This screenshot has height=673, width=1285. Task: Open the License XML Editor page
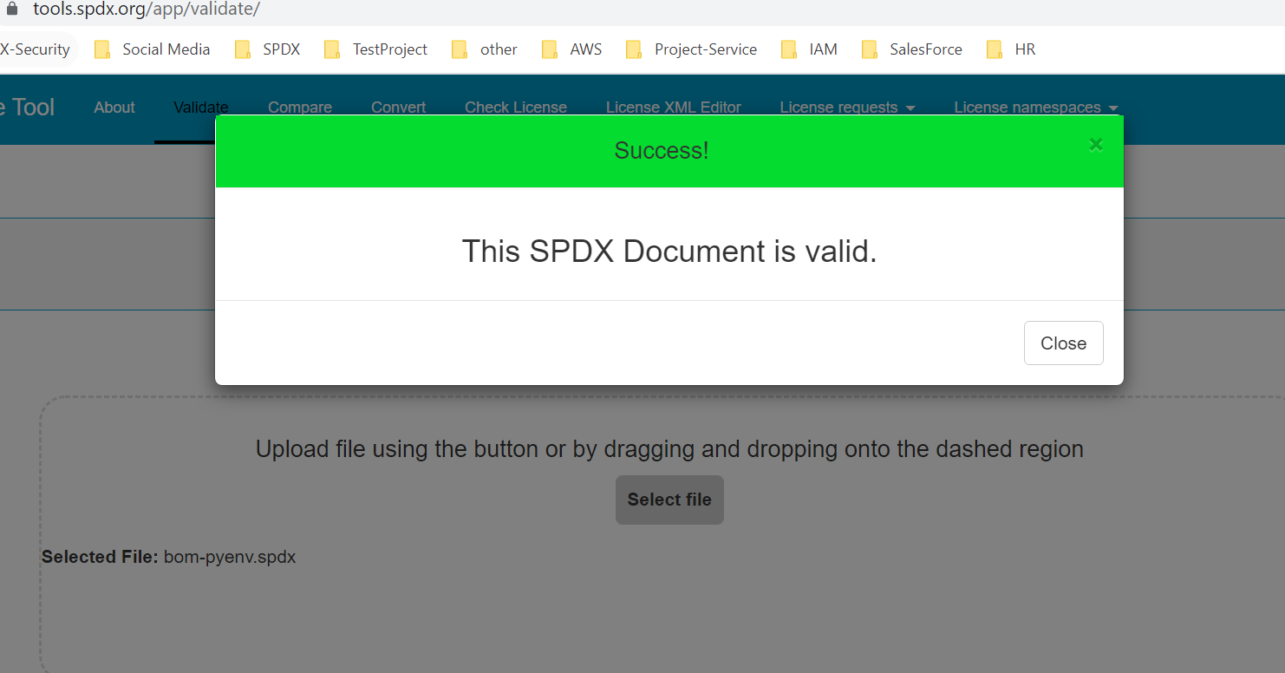pos(673,107)
